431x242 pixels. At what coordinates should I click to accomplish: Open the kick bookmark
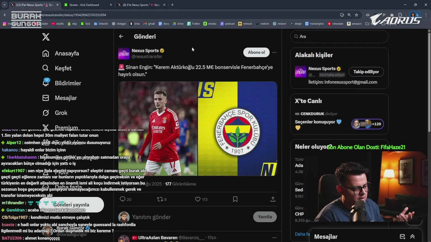tap(86, 24)
